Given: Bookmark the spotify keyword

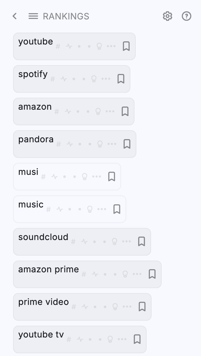Looking at the screenshot, I should click(121, 79).
